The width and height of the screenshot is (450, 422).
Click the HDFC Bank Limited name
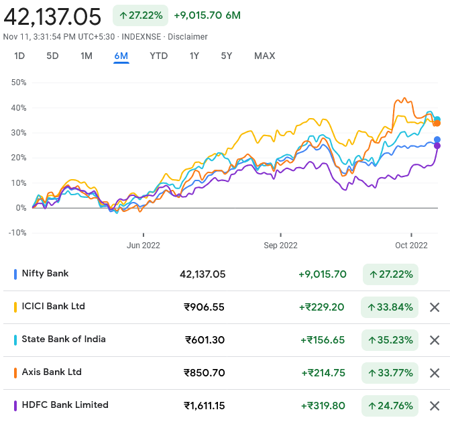coord(65,405)
